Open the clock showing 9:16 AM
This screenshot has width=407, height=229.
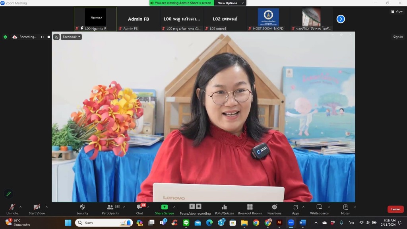[388, 223]
